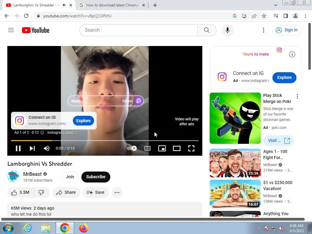
Task: Open the 'Anything You' video title
Action: (x=276, y=214)
